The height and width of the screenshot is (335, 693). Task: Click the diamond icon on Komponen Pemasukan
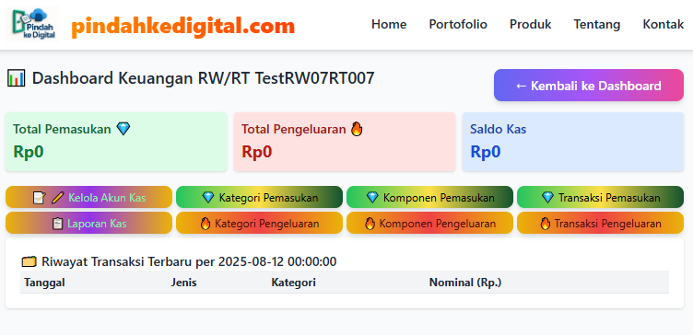pyautogui.click(x=372, y=198)
